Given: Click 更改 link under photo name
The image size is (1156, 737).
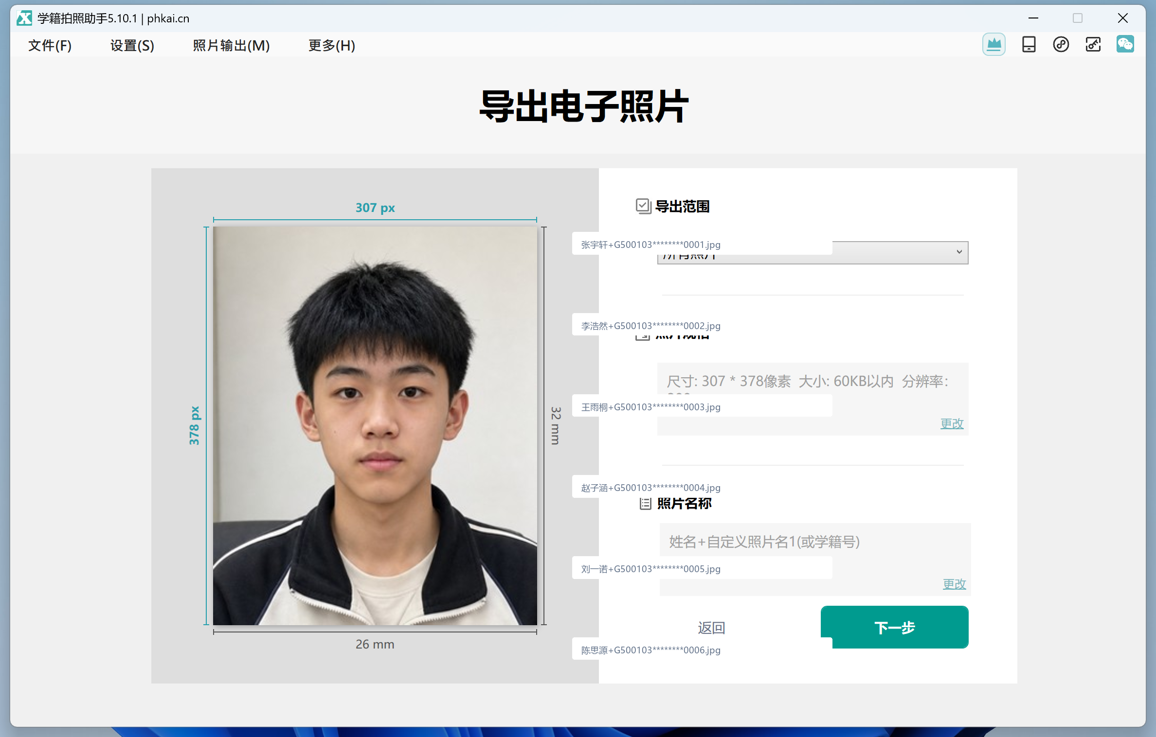Looking at the screenshot, I should point(954,584).
